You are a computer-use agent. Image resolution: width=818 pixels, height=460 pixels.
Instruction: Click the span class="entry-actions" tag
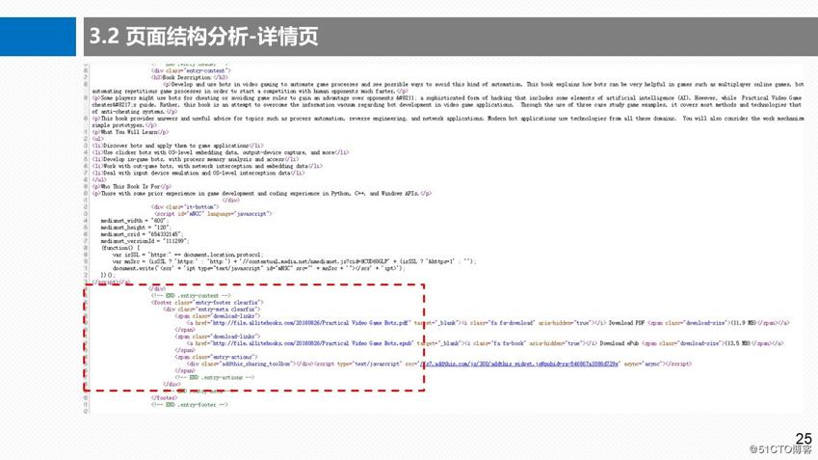point(216,357)
